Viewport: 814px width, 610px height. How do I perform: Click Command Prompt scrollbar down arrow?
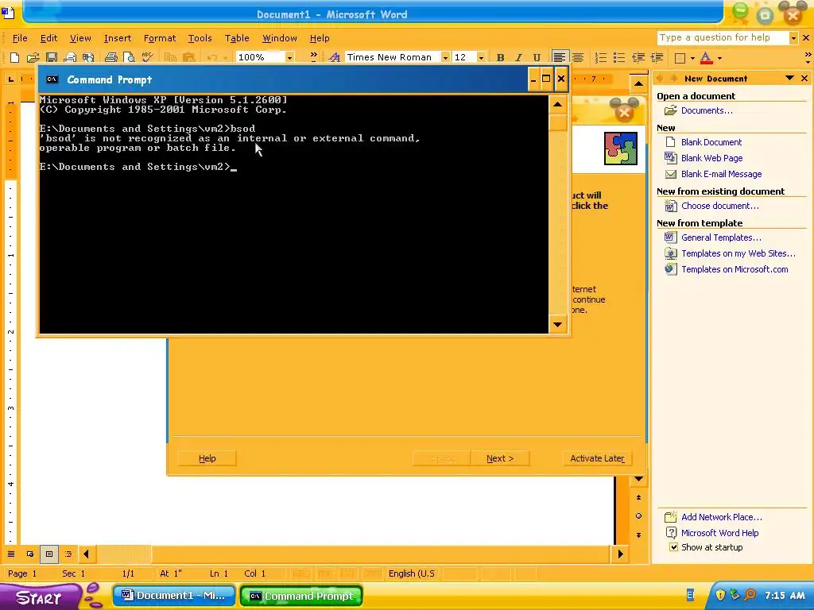click(x=557, y=325)
